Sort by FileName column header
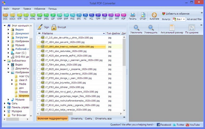Image resolution: width=205 pixels, height=129 pixels. pos(71,34)
